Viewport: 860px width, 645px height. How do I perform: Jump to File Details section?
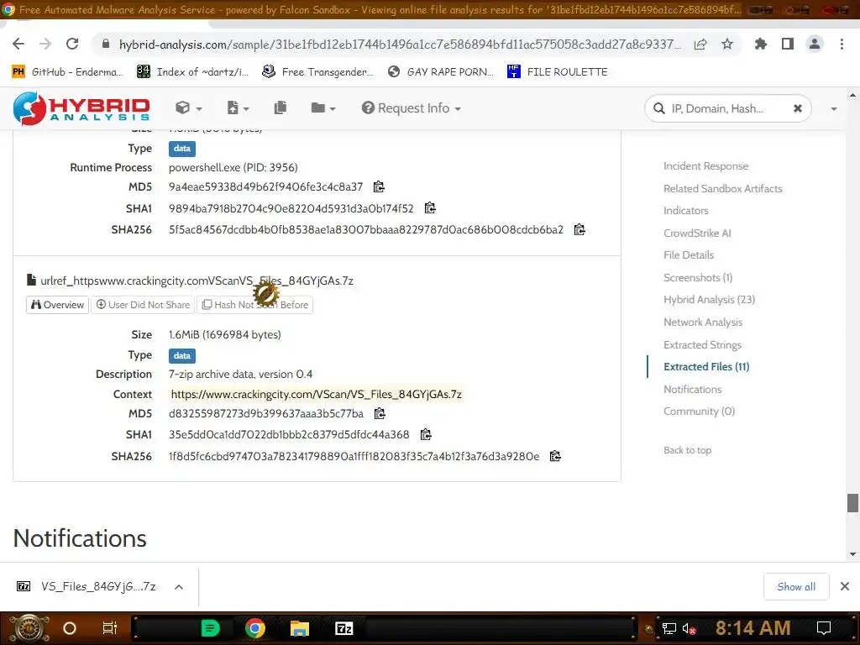pyautogui.click(x=689, y=255)
